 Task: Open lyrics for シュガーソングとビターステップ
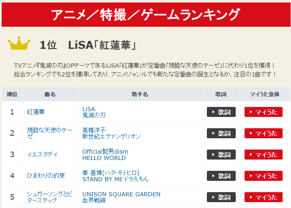pyautogui.click(x=221, y=197)
